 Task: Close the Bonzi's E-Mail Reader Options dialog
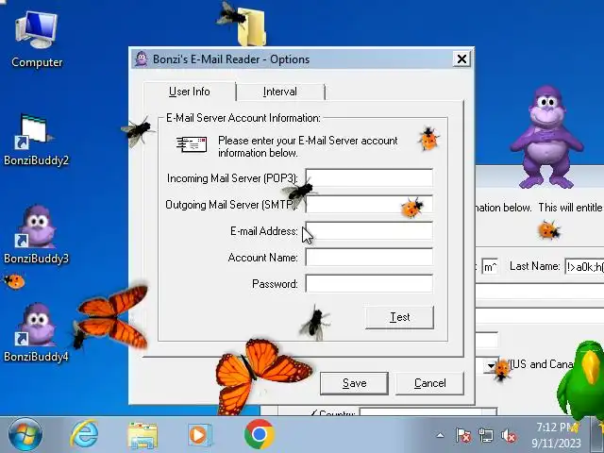461,59
